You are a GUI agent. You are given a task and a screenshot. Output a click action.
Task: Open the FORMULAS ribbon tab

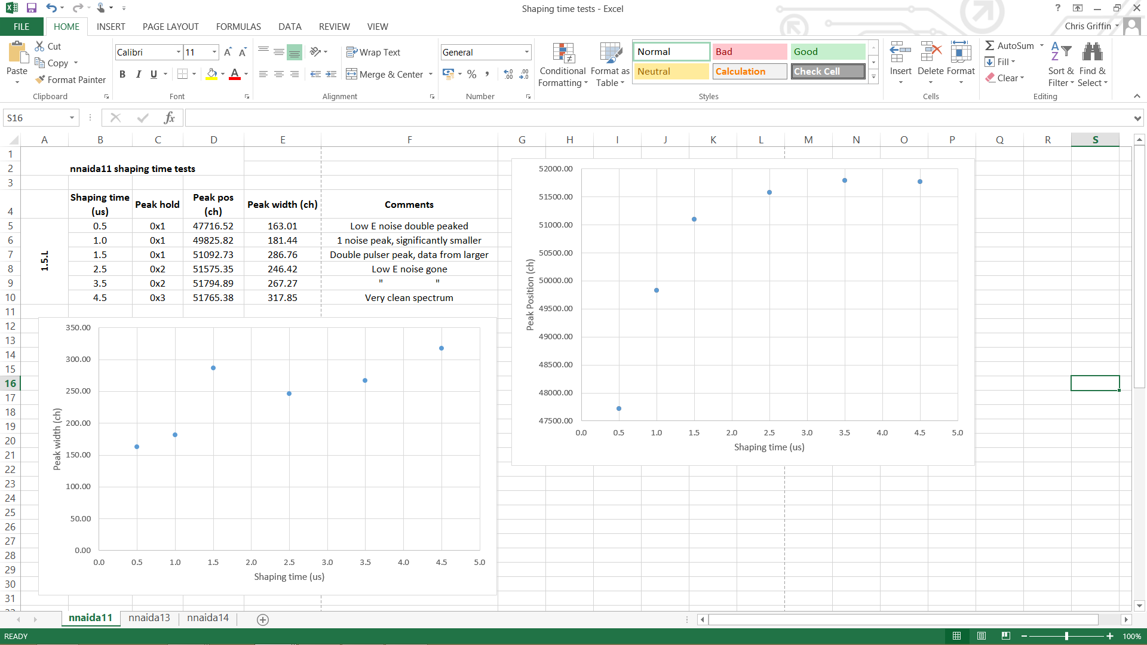pos(238,27)
